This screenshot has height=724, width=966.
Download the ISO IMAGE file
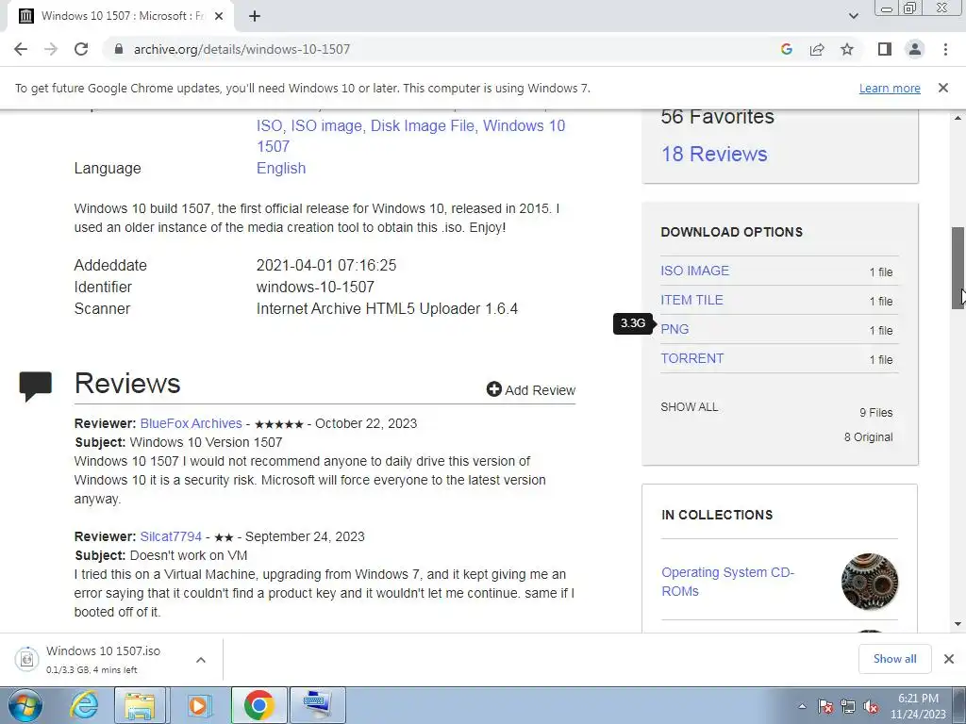point(694,271)
